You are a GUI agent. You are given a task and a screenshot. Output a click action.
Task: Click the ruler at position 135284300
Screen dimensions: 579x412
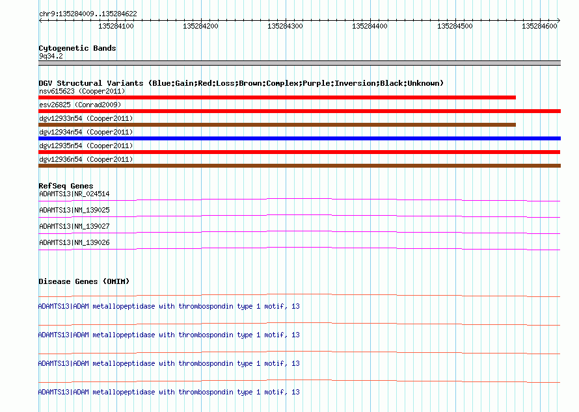pyautogui.click(x=285, y=26)
